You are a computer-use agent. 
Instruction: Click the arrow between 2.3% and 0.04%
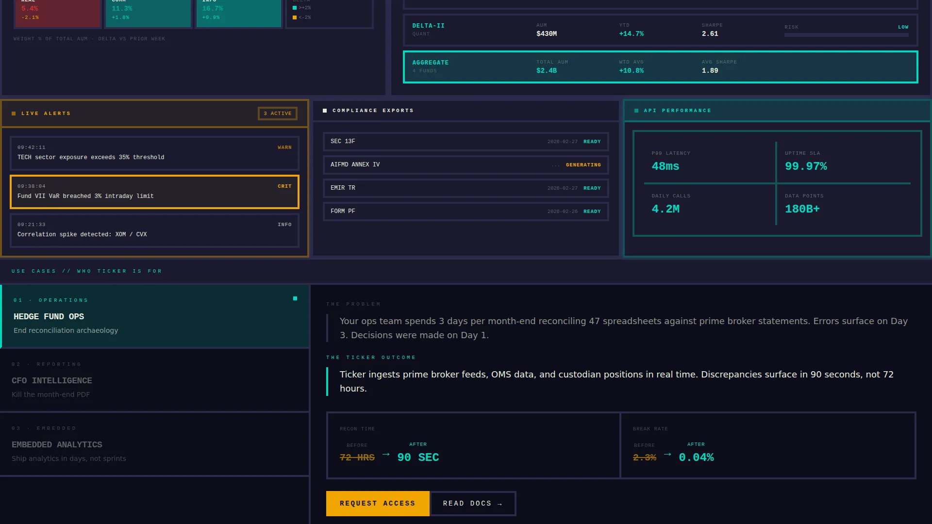[x=667, y=455]
